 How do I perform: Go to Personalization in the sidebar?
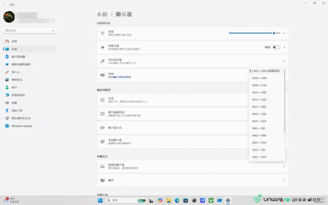point(16,72)
